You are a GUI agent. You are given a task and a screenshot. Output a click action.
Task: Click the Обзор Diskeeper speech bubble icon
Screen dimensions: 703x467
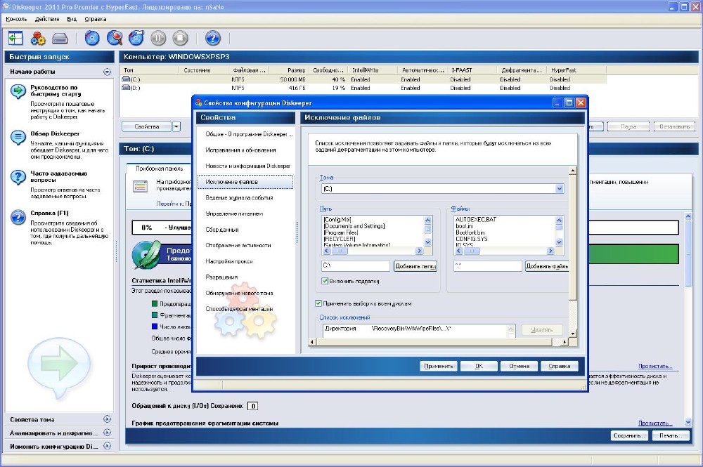[18, 138]
